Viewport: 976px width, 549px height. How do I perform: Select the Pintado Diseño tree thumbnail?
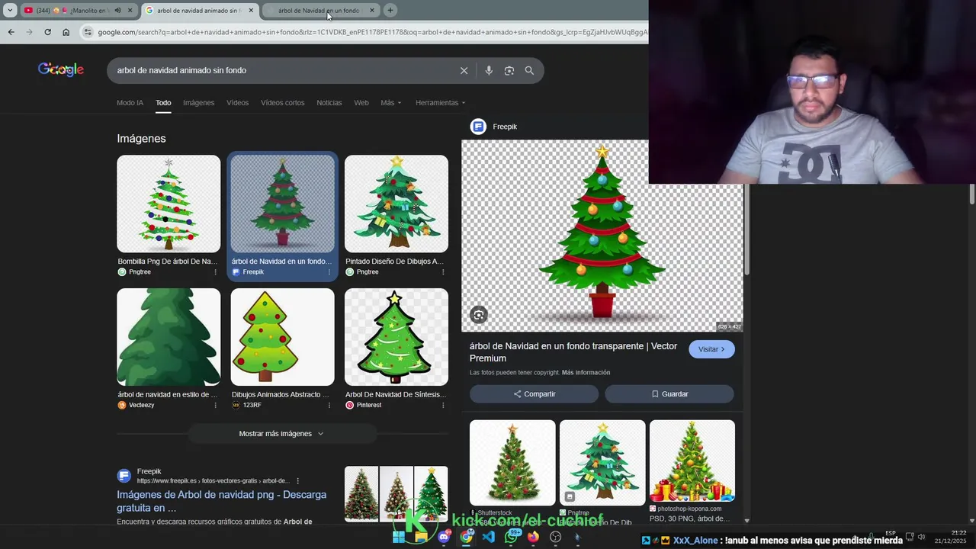point(396,204)
